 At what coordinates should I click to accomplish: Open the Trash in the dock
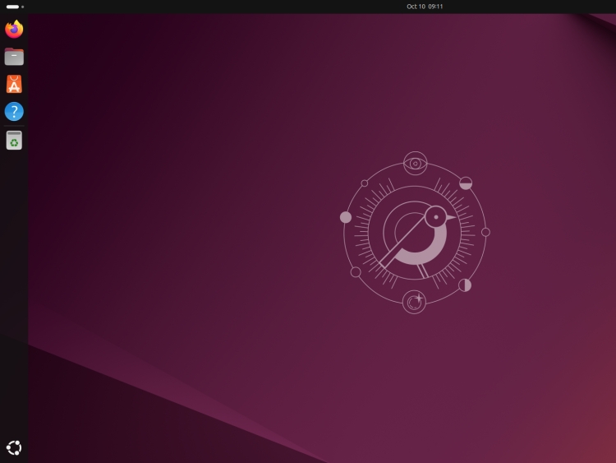point(14,141)
